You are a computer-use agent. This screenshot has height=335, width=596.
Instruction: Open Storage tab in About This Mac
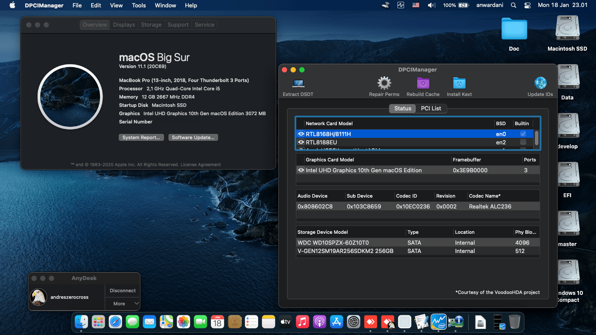pyautogui.click(x=151, y=25)
